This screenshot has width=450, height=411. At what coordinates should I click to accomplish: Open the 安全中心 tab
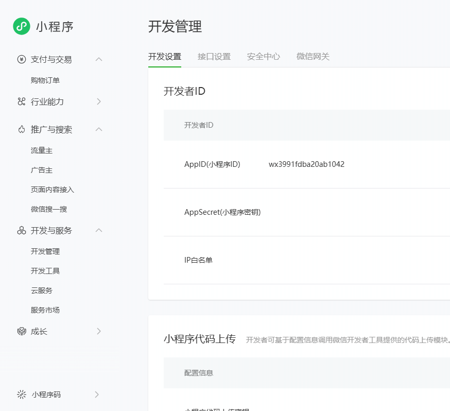tap(264, 57)
